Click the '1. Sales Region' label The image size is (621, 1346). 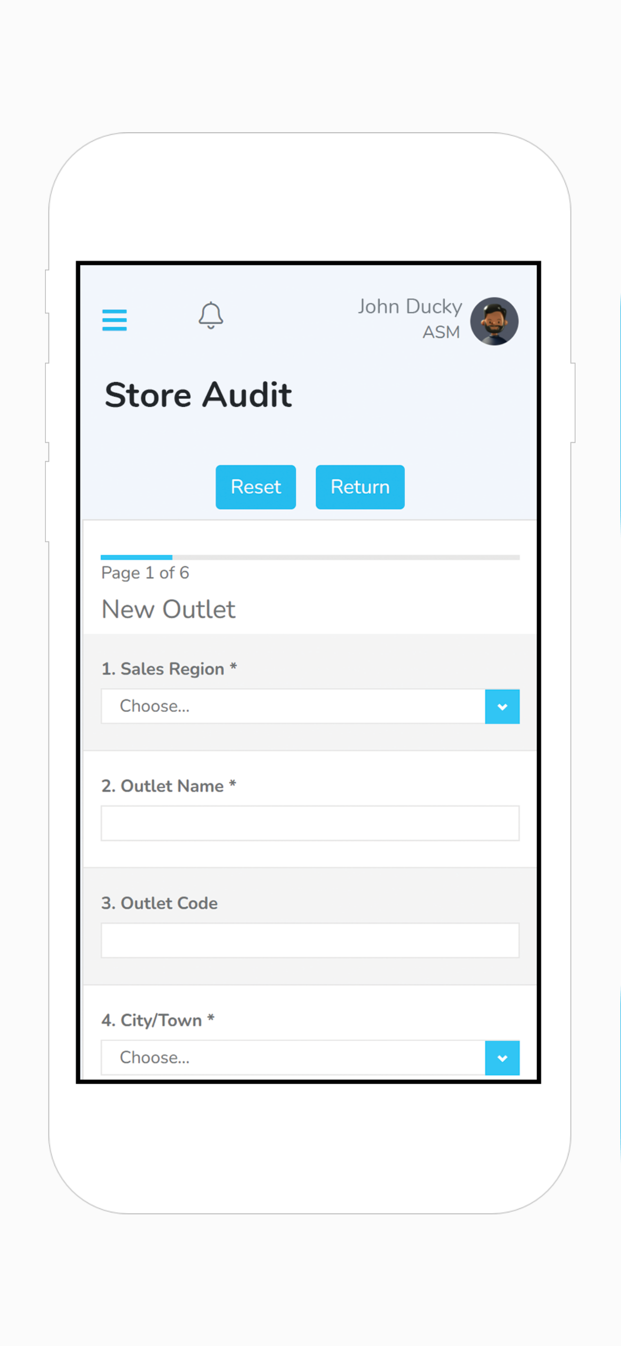pyautogui.click(x=169, y=669)
